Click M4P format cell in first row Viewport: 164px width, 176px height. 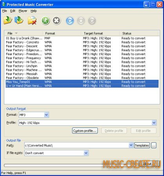pos(47,38)
